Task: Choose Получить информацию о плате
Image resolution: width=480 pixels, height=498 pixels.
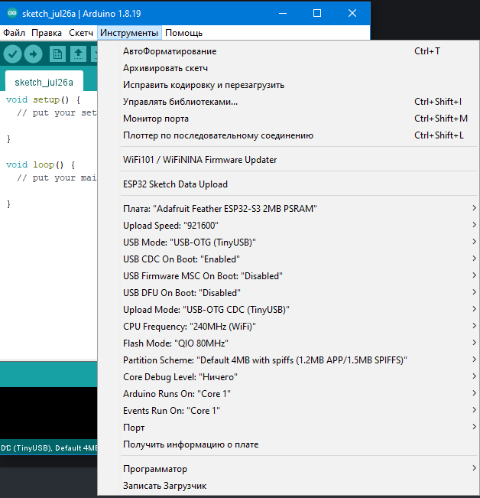Action: [288, 444]
